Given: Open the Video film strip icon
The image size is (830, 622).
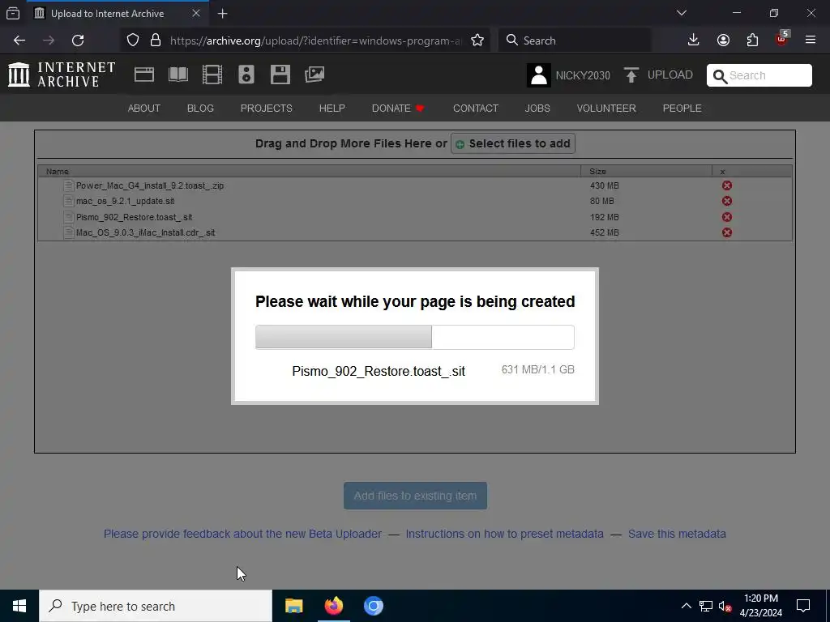Looking at the screenshot, I should pyautogui.click(x=212, y=75).
